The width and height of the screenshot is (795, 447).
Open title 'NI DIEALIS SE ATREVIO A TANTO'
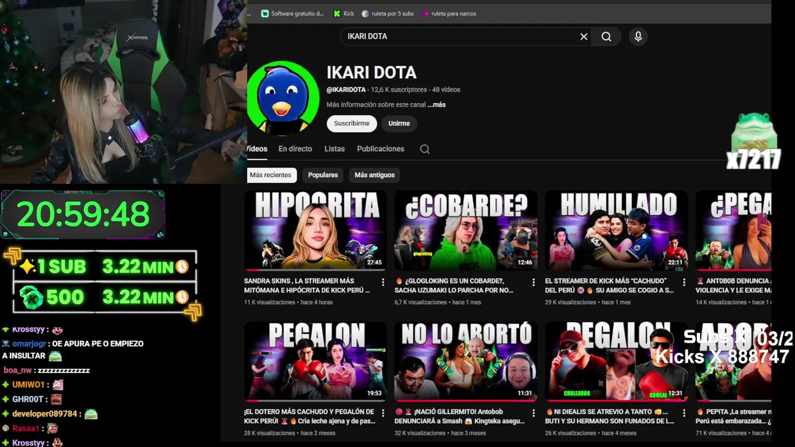609,417
